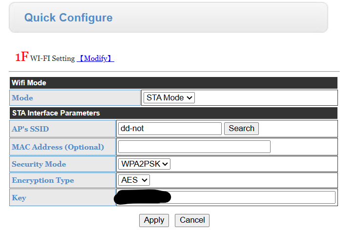Click the Mode row label

click(22, 98)
